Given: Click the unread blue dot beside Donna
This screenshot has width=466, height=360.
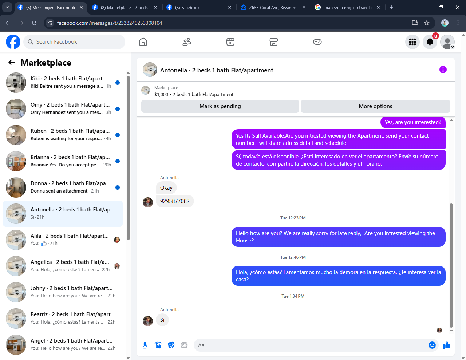Looking at the screenshot, I should [118, 187].
